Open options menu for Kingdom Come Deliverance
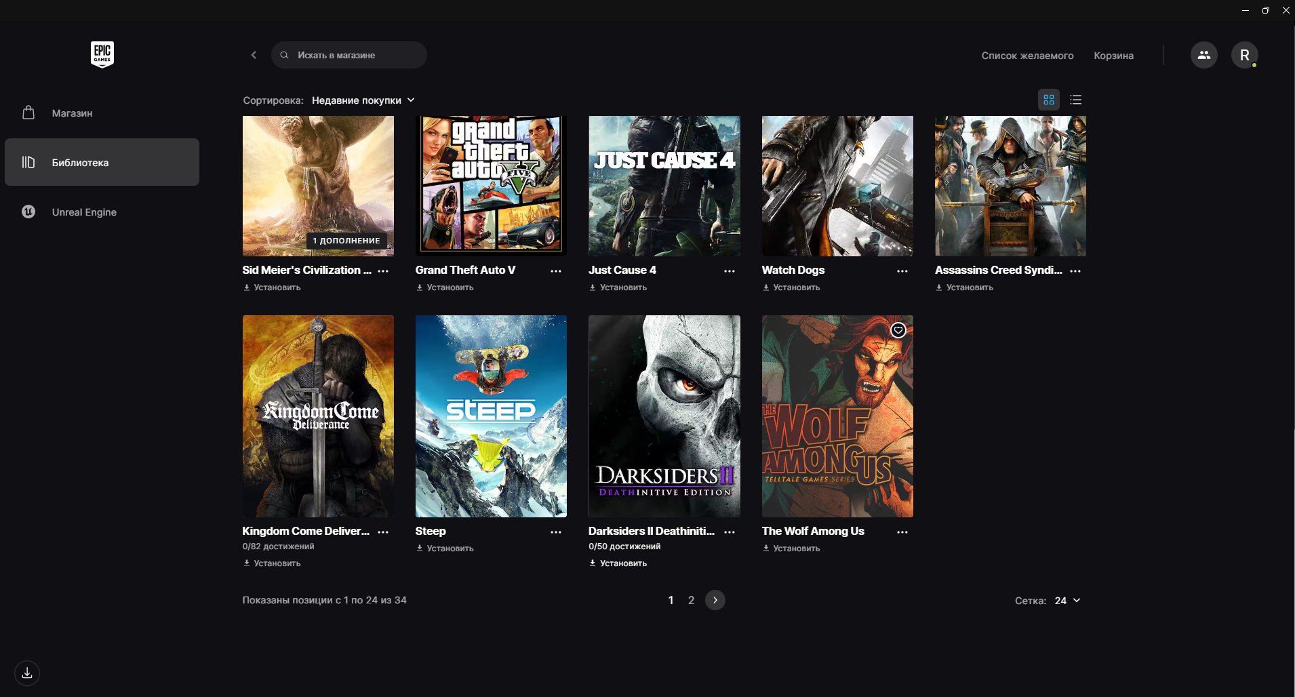This screenshot has width=1295, height=697. click(x=383, y=532)
